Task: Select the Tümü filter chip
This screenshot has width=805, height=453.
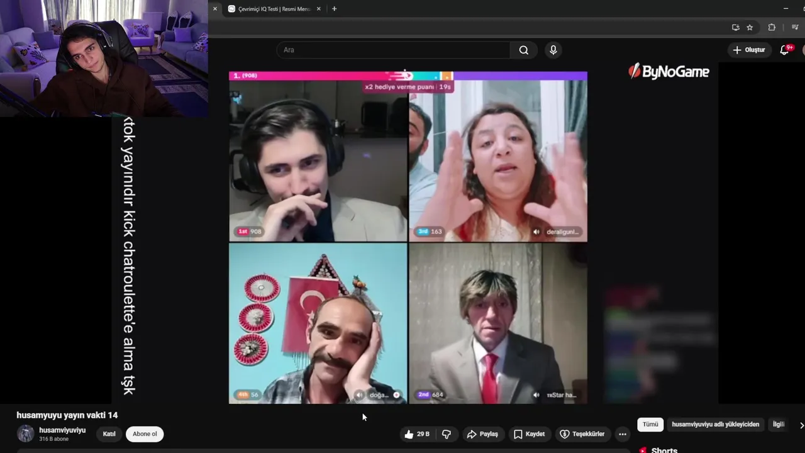Action: 650,425
